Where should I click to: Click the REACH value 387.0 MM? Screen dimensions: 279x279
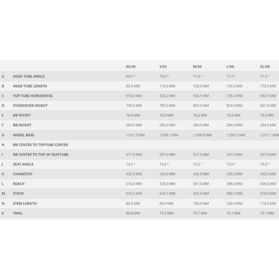tap(201, 184)
